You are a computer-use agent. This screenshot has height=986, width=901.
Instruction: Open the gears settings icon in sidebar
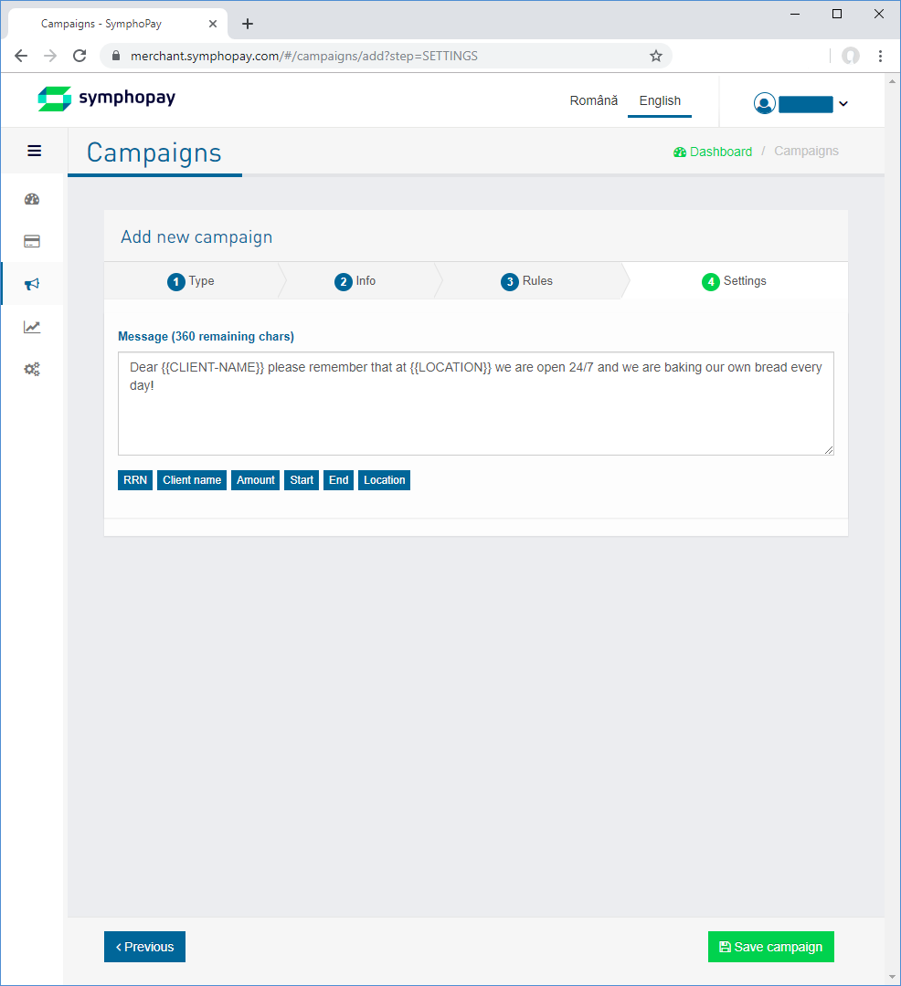click(32, 370)
